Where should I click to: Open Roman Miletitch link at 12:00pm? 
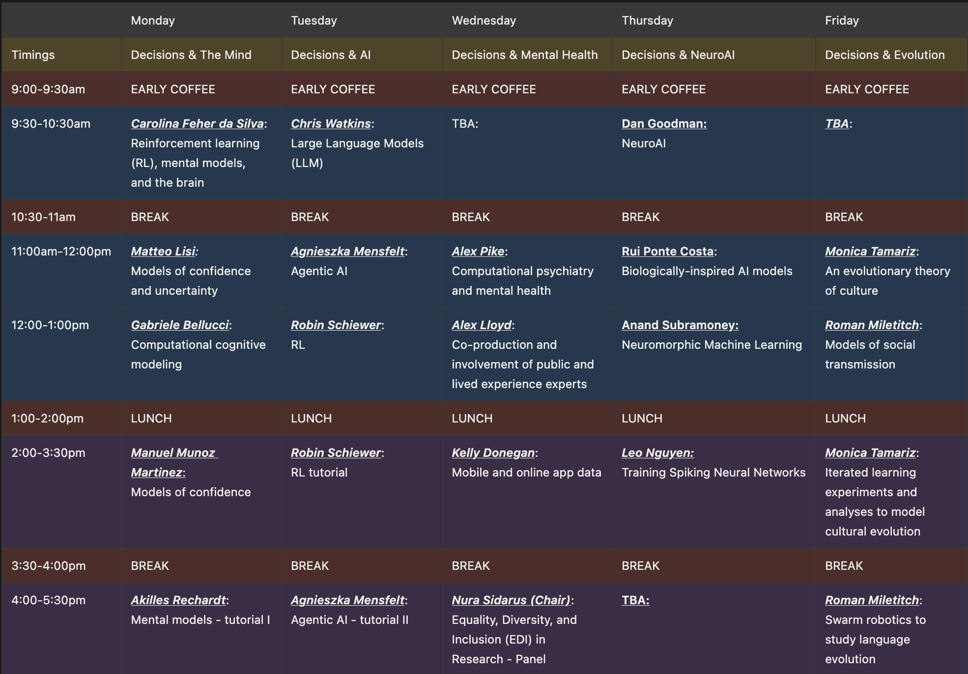[x=872, y=325]
